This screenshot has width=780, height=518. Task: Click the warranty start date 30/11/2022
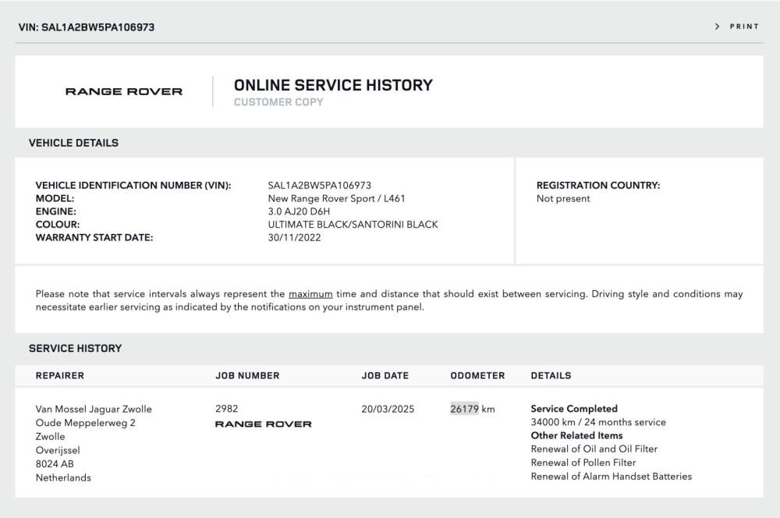[x=294, y=237]
